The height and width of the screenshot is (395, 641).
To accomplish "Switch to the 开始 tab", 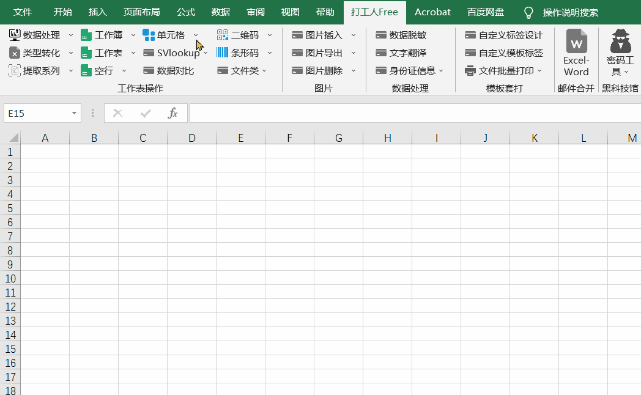I will tap(62, 12).
